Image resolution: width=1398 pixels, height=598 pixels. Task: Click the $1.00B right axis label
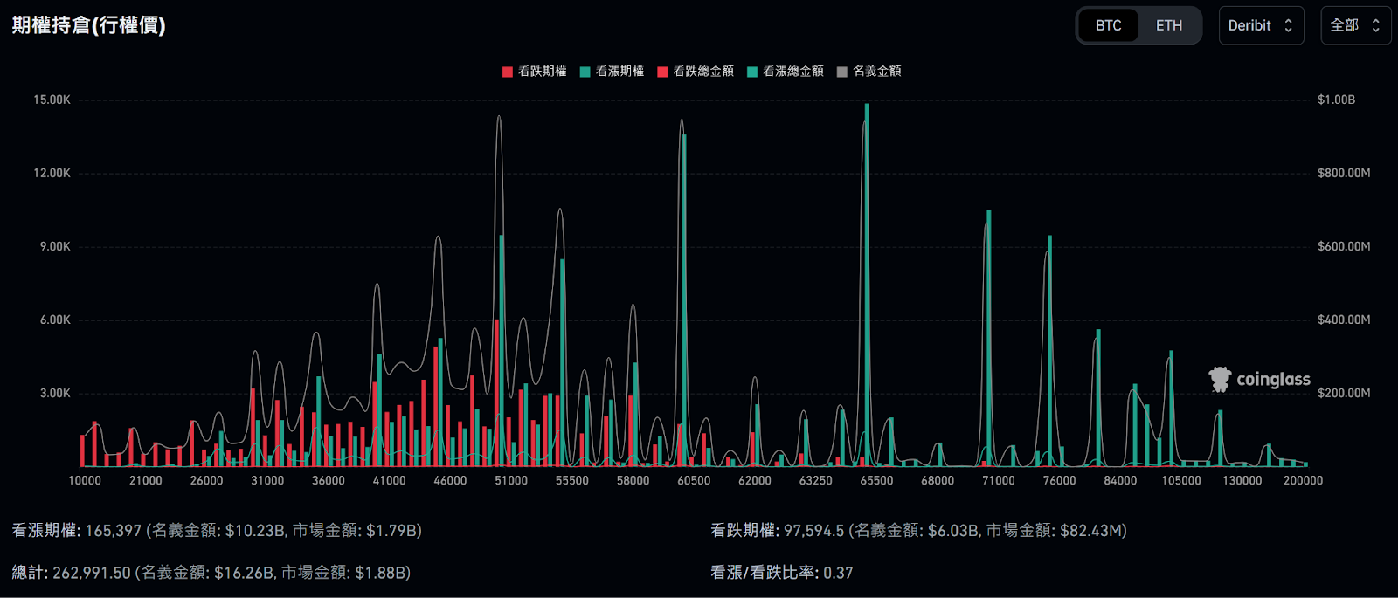point(1336,100)
